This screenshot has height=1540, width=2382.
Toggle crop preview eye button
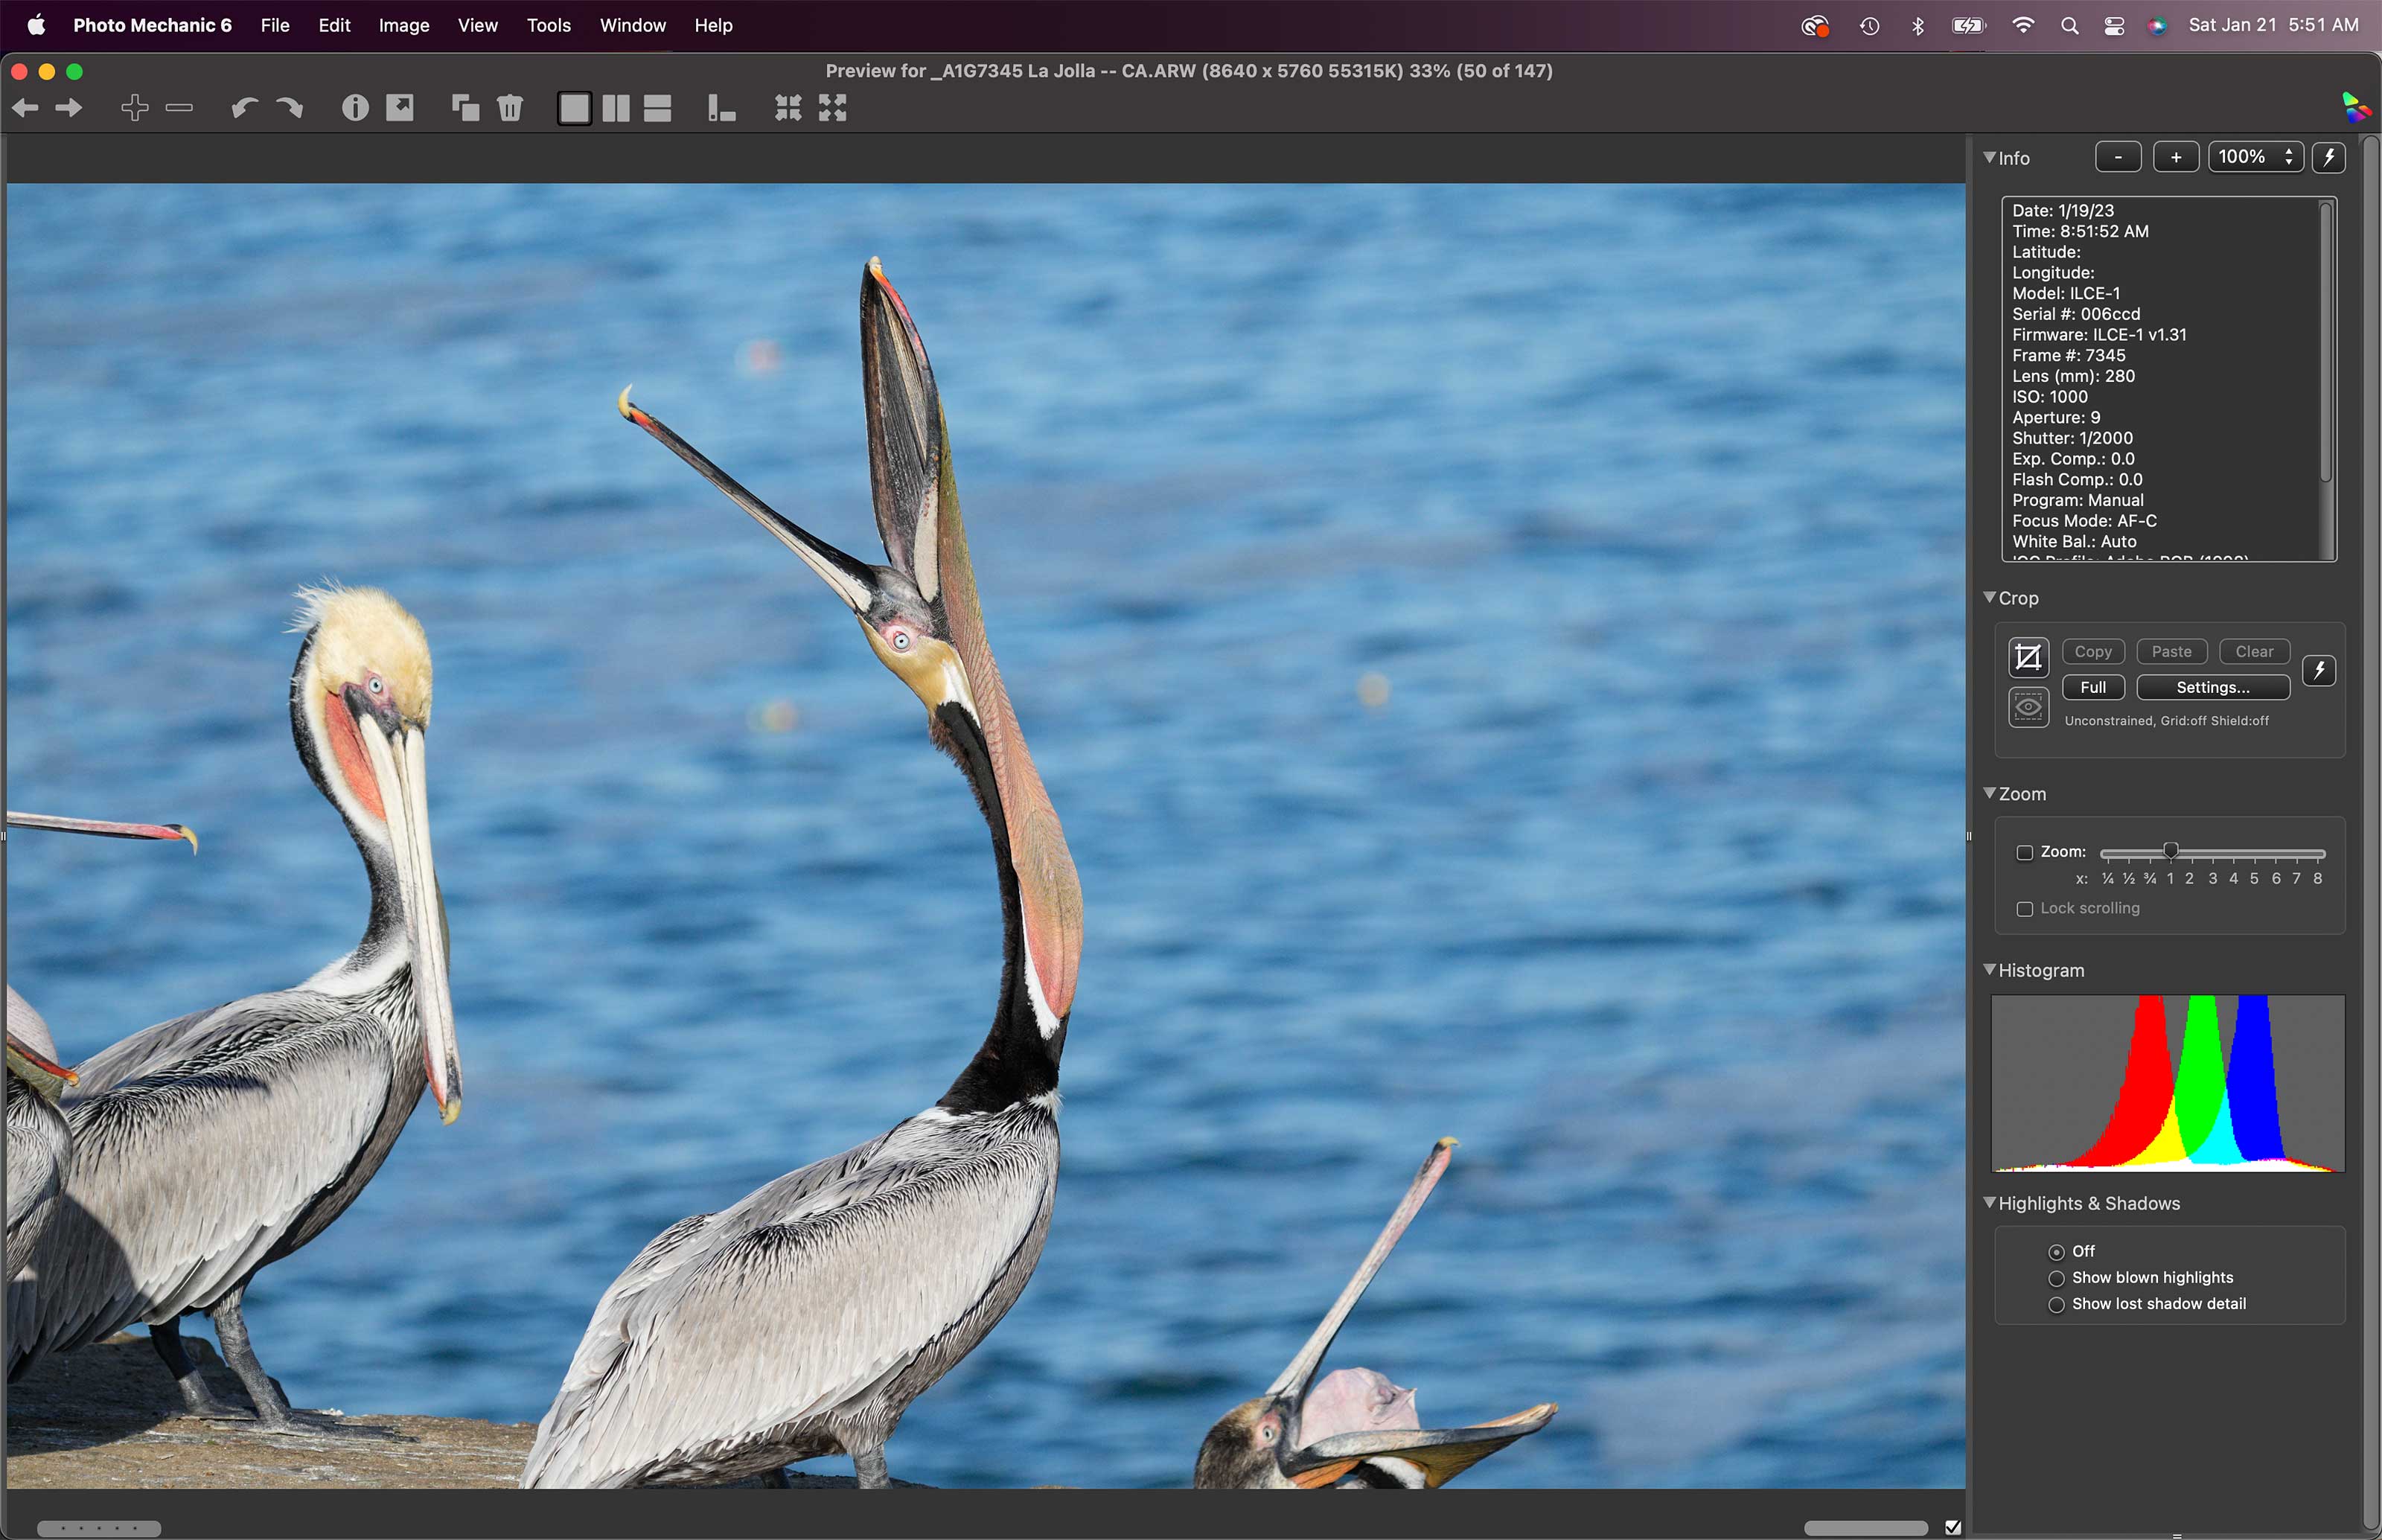coord(2028,708)
